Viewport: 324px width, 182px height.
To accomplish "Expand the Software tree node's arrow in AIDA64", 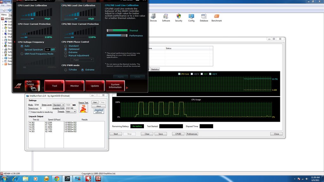I will coord(3,52).
